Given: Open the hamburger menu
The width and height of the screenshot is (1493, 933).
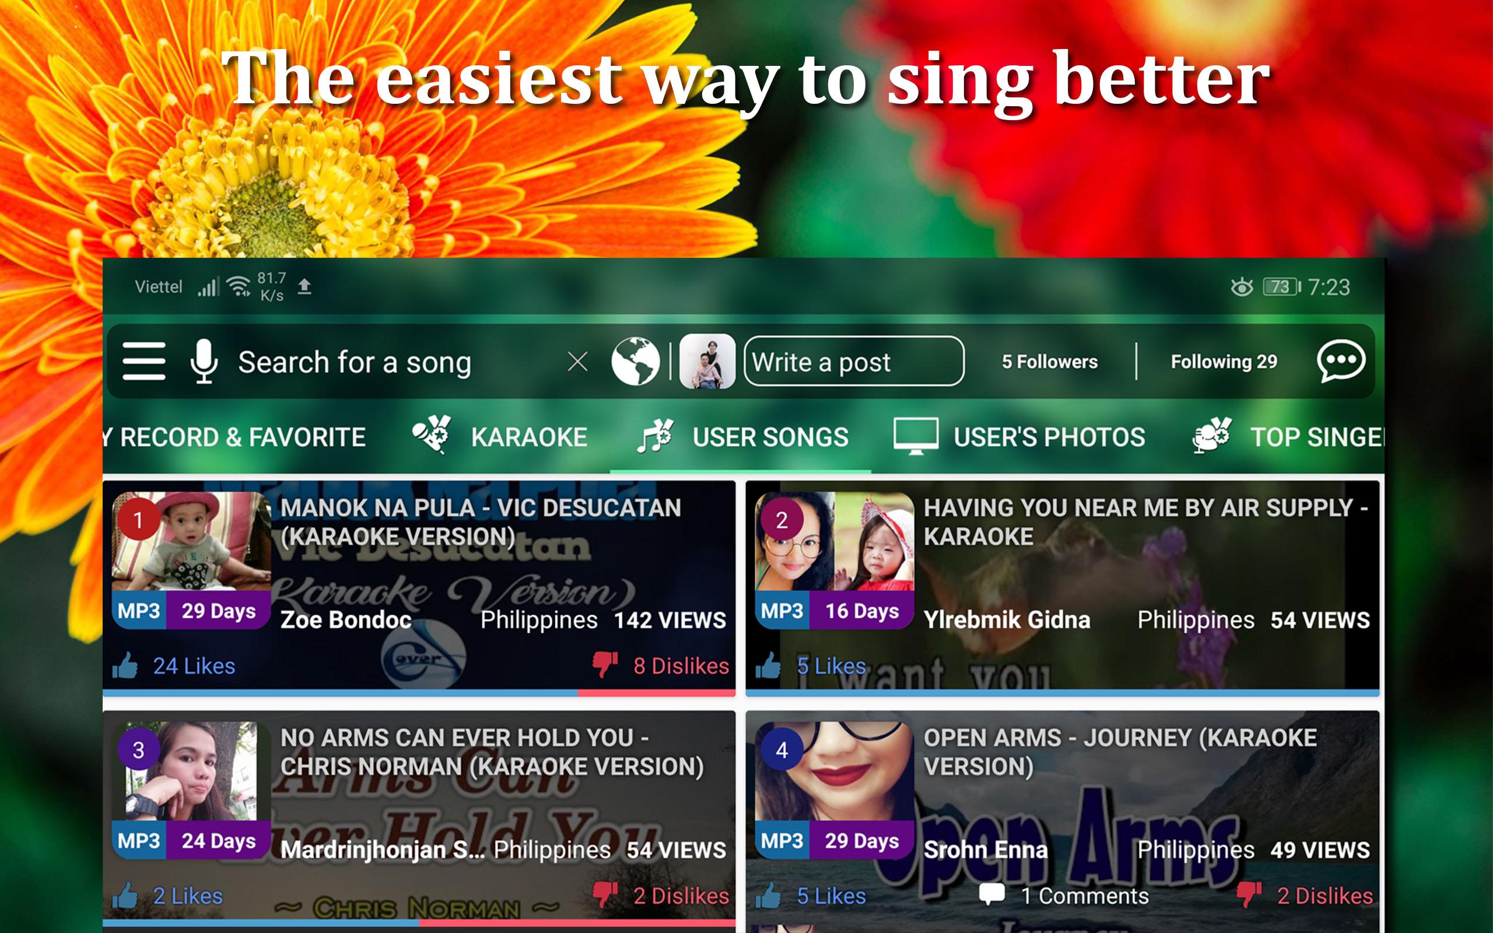Looking at the screenshot, I should (143, 361).
